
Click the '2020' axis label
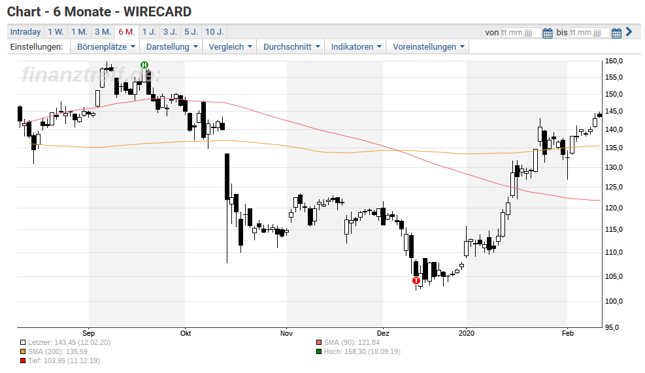[x=467, y=333]
